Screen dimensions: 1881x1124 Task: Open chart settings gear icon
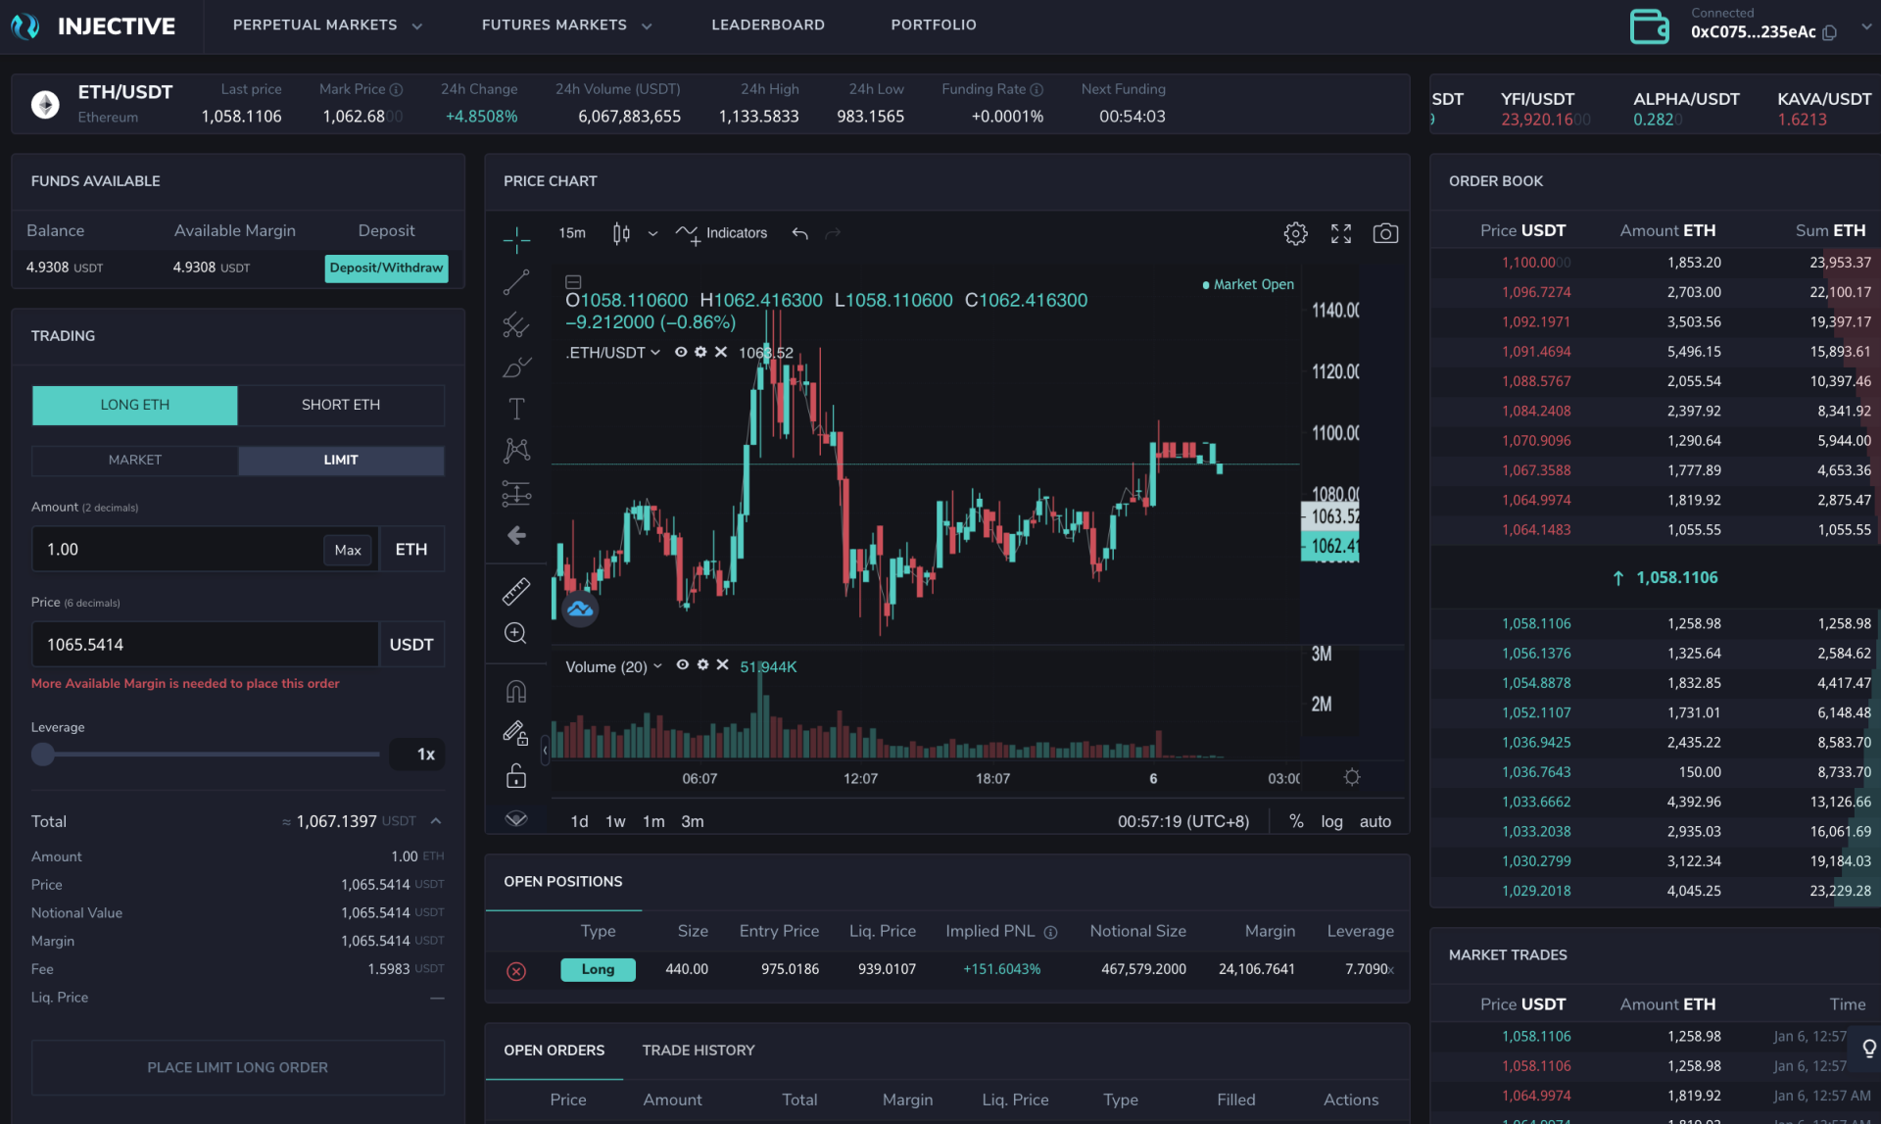click(1295, 233)
